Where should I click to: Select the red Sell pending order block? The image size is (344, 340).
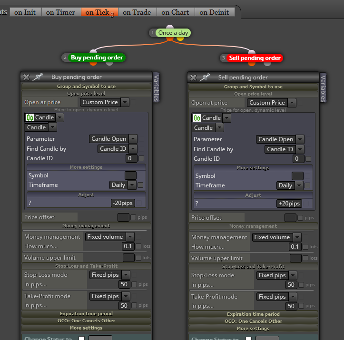(255, 58)
